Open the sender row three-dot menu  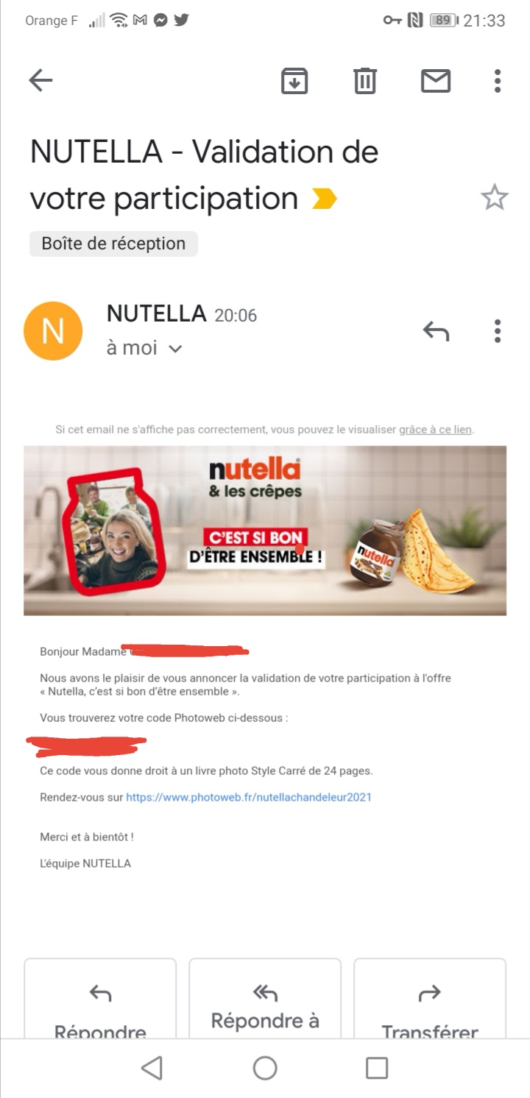click(498, 331)
